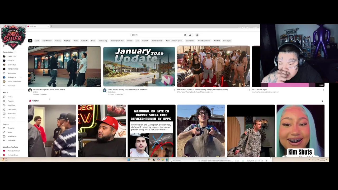Open more options for Love Me Right mix
Viewport: 338px width, 190px height.
[323, 90]
